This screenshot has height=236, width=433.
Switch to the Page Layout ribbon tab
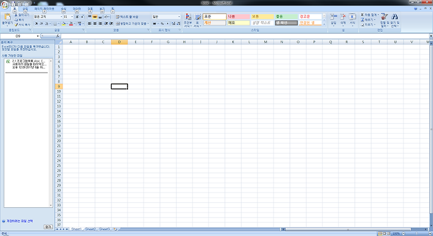[x=44, y=9]
